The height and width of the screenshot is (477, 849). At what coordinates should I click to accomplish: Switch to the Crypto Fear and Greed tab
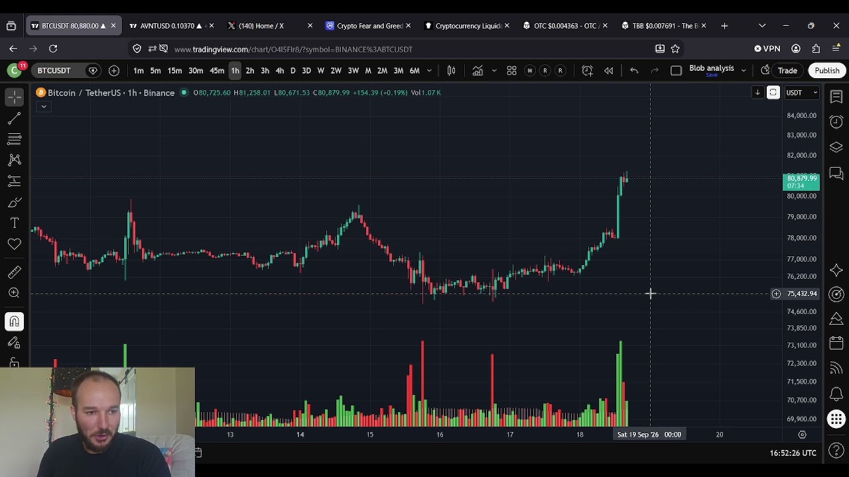(369, 26)
